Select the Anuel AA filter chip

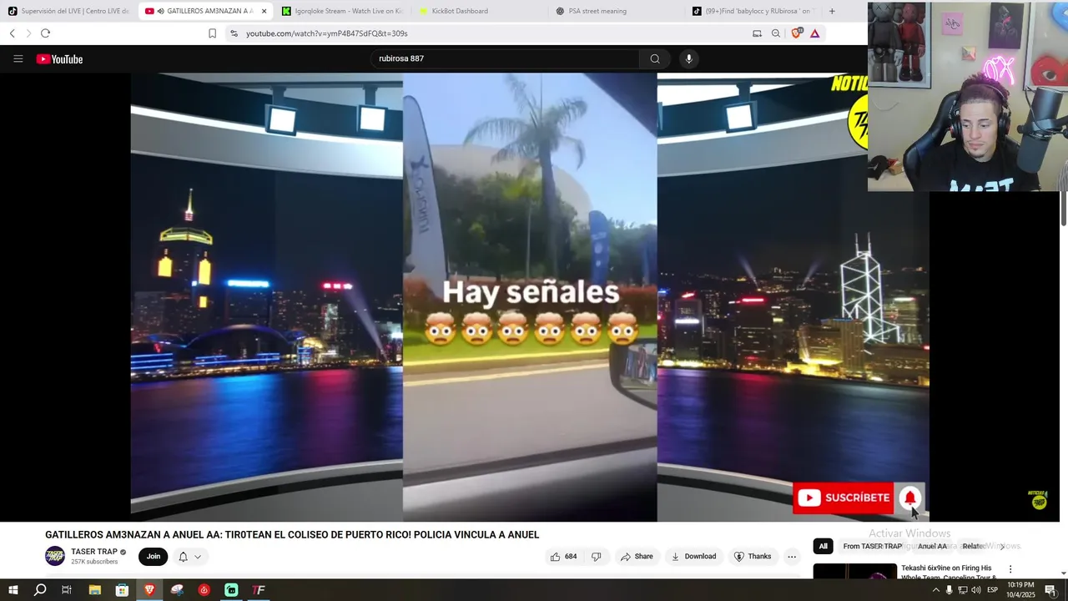click(x=933, y=546)
